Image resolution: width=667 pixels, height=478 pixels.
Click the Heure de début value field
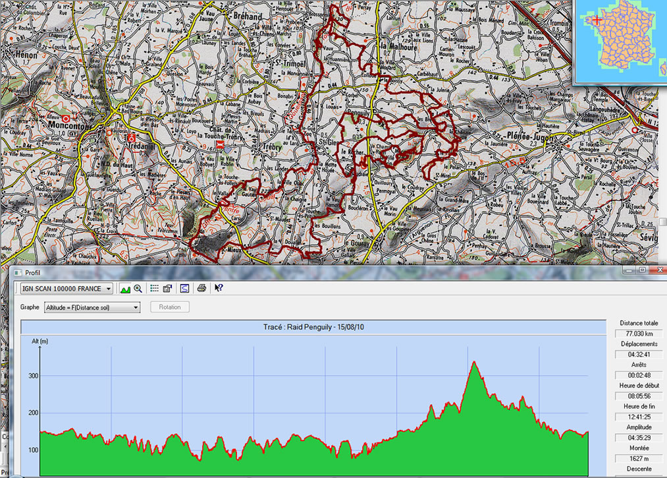(x=636, y=396)
